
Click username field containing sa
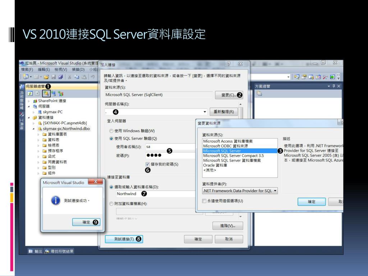(x=170, y=147)
